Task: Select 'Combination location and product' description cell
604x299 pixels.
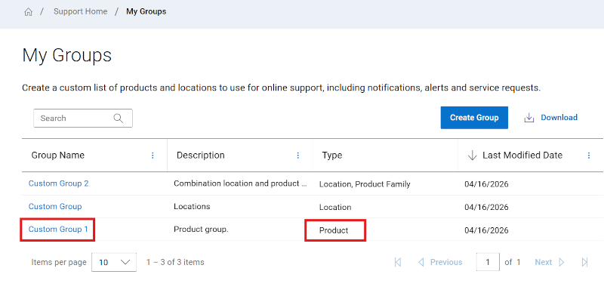Action: point(240,183)
